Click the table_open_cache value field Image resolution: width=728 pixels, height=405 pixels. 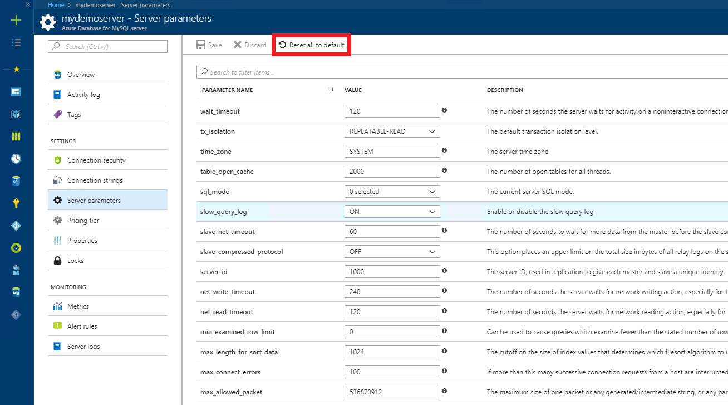(x=392, y=172)
